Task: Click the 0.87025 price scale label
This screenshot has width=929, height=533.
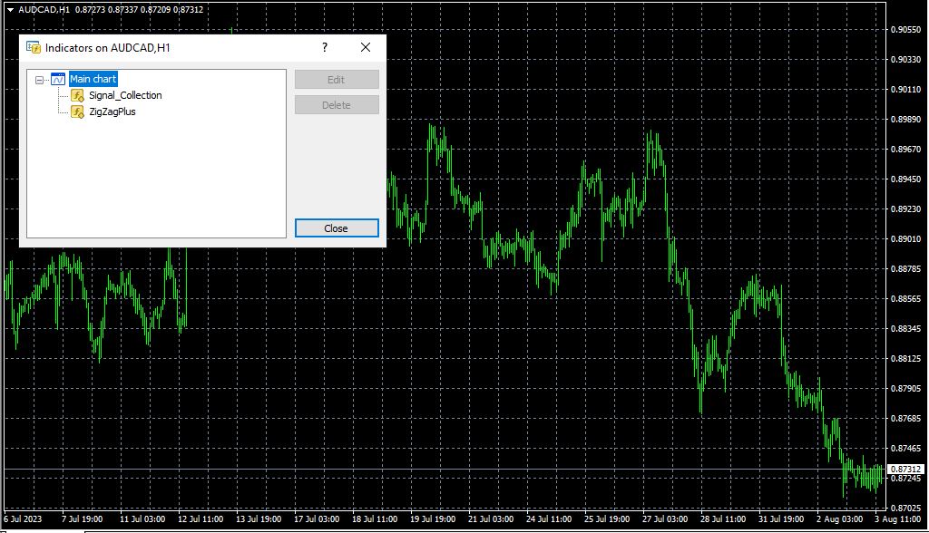Action: (906, 509)
